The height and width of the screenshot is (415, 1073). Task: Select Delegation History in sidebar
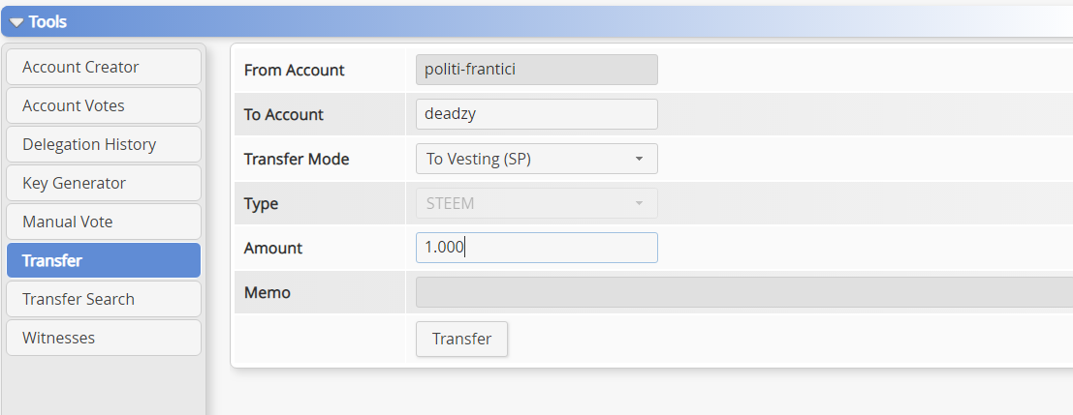click(x=104, y=145)
